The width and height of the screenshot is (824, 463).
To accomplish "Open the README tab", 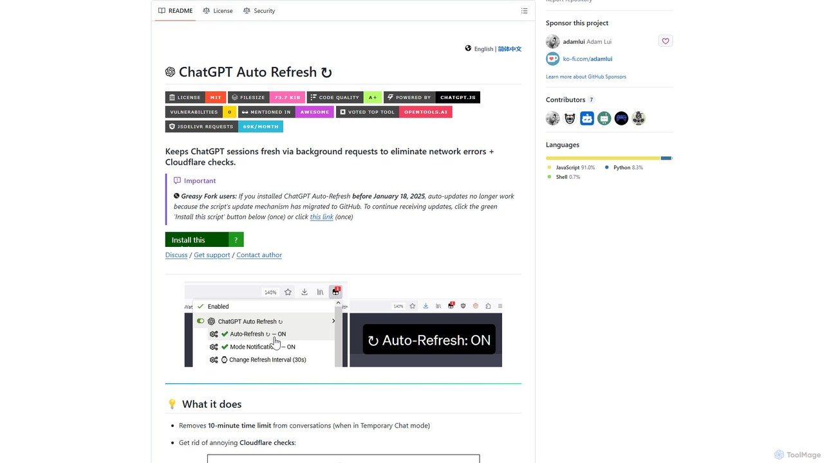I will [x=175, y=11].
